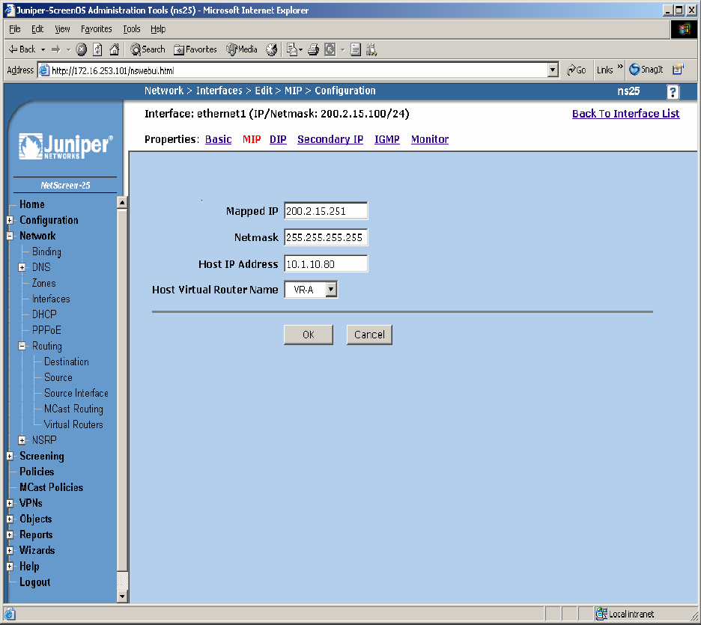The height and width of the screenshot is (625, 701).
Task: Click the Forward arrow in toolbar
Action: click(56, 49)
